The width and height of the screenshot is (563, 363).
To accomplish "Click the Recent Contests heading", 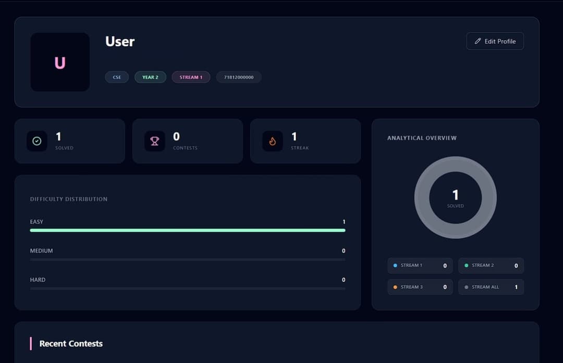I will click(x=71, y=343).
